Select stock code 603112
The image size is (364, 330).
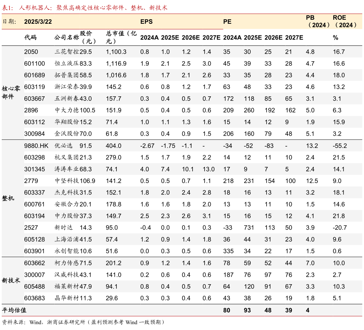pyautogui.click(x=34, y=122)
